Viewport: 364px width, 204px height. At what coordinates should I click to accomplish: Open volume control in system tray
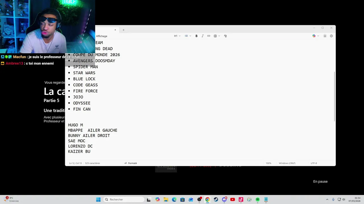(x=344, y=199)
